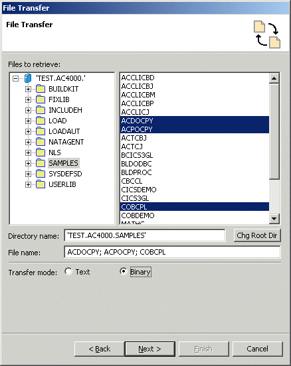Click the Back button
The image size is (291, 366).
point(99,349)
